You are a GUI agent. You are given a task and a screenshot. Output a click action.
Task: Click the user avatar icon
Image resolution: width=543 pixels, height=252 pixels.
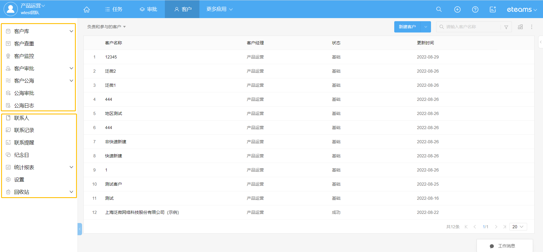click(x=10, y=9)
